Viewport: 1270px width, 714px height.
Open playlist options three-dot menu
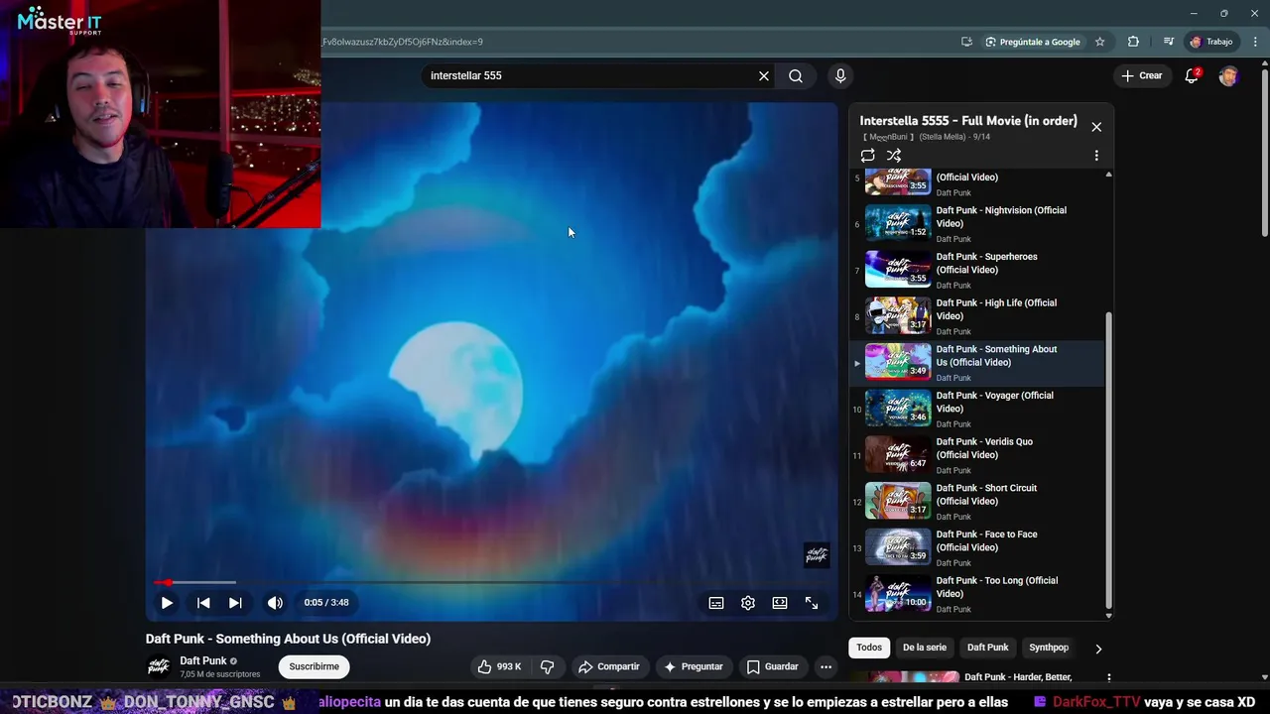point(1096,156)
